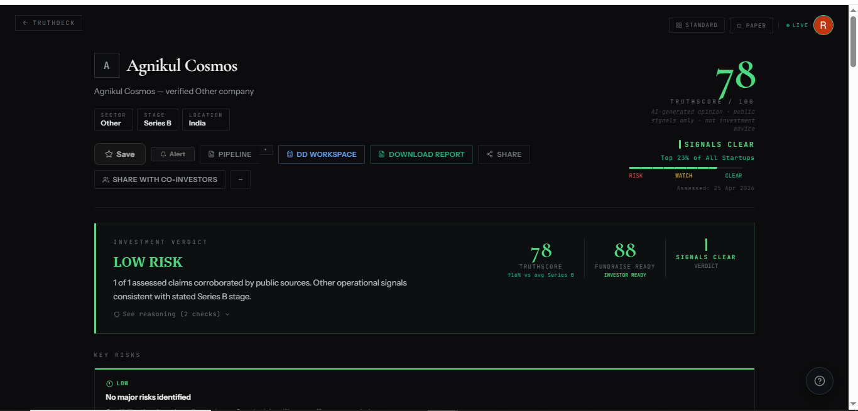Click the Stage Series B tag

157,119
